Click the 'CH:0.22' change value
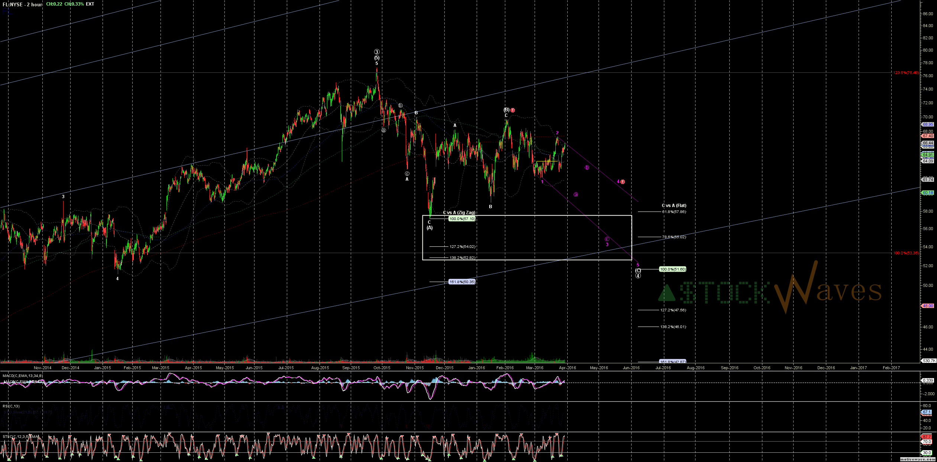Viewport: 937px width, 462px height. coord(54,4)
